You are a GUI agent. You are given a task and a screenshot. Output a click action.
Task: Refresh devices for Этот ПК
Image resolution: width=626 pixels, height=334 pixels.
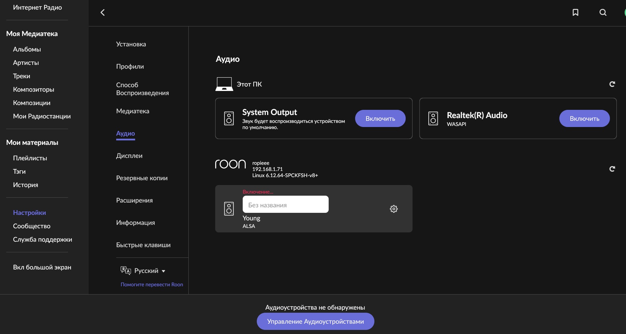click(612, 84)
